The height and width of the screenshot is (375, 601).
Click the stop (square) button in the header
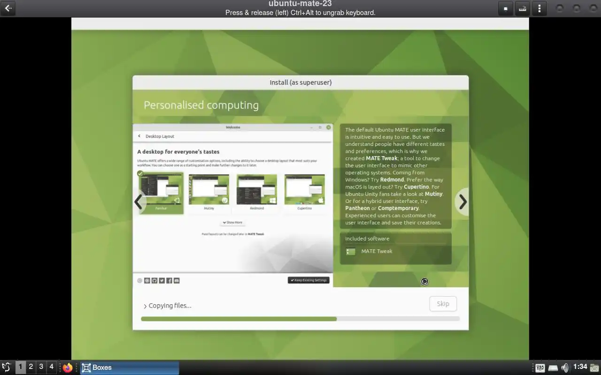[x=505, y=8]
